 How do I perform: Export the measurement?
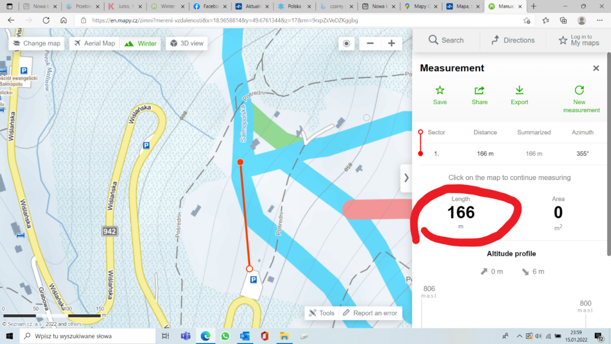[x=519, y=95]
